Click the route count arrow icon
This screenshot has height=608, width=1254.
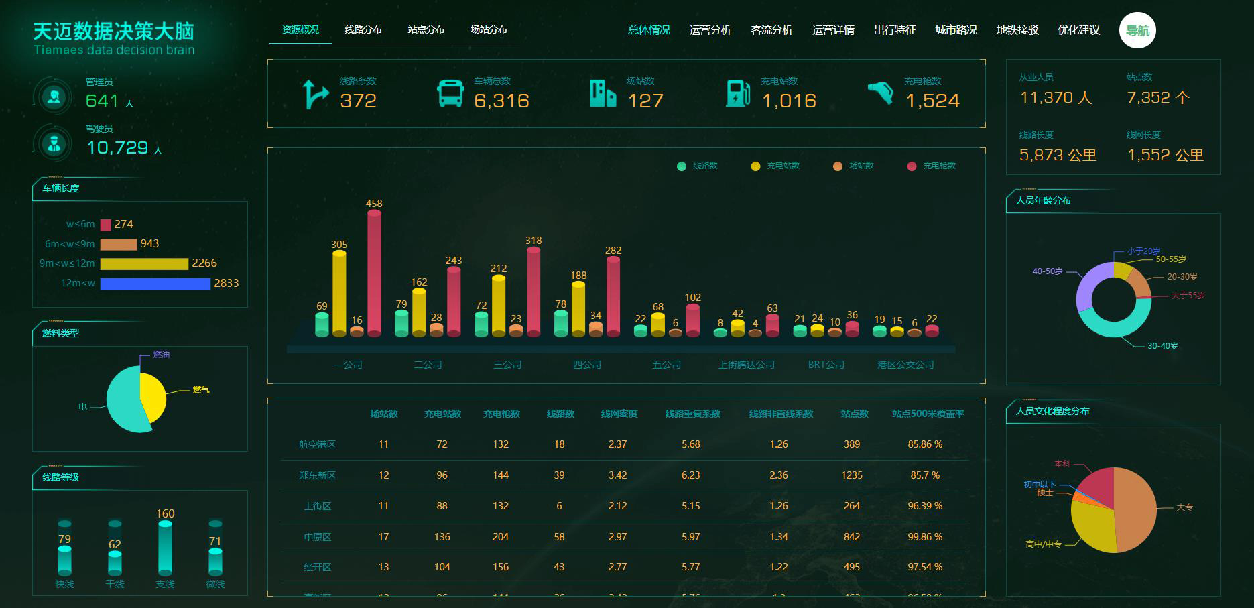pos(314,95)
